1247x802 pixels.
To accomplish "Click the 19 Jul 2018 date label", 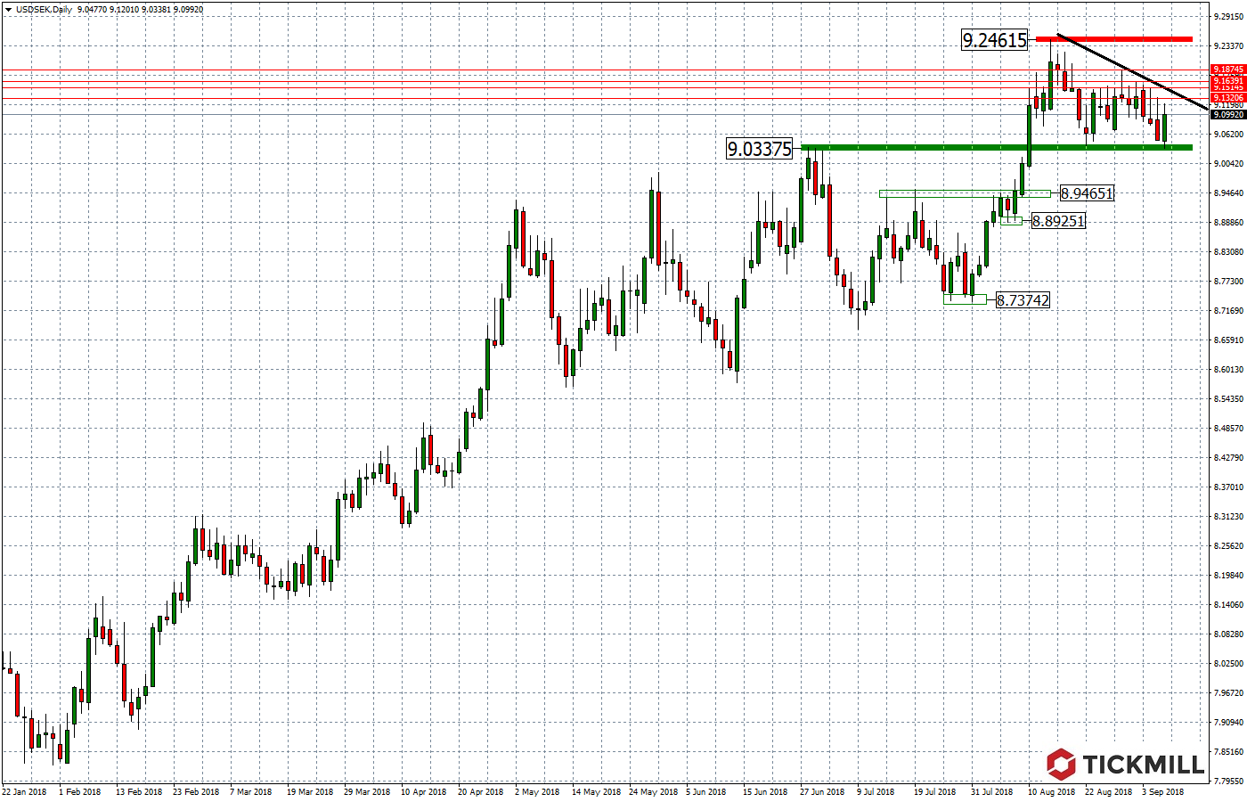I will [x=934, y=791].
